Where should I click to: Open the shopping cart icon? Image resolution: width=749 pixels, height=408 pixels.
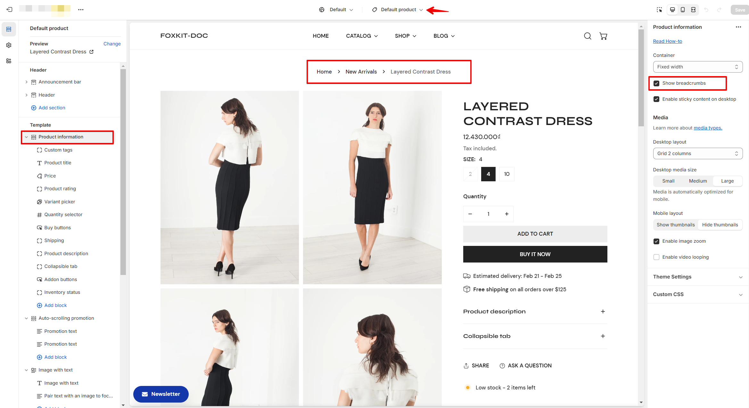click(x=603, y=36)
